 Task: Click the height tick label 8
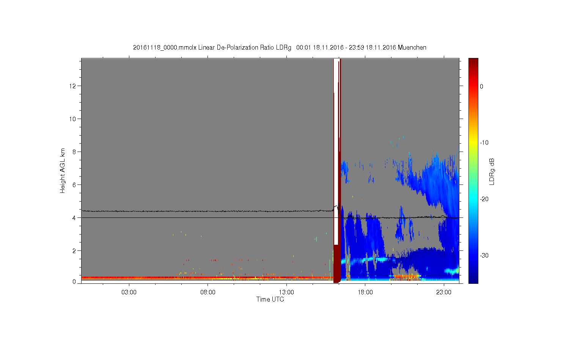[x=75, y=152]
